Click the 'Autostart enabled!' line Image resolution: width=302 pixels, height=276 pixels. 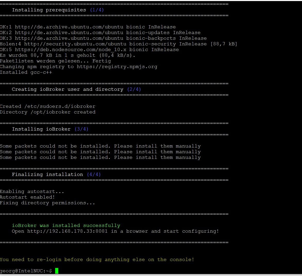click(27, 197)
